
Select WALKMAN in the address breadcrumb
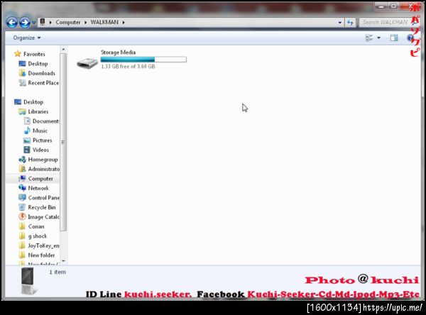[104, 22]
